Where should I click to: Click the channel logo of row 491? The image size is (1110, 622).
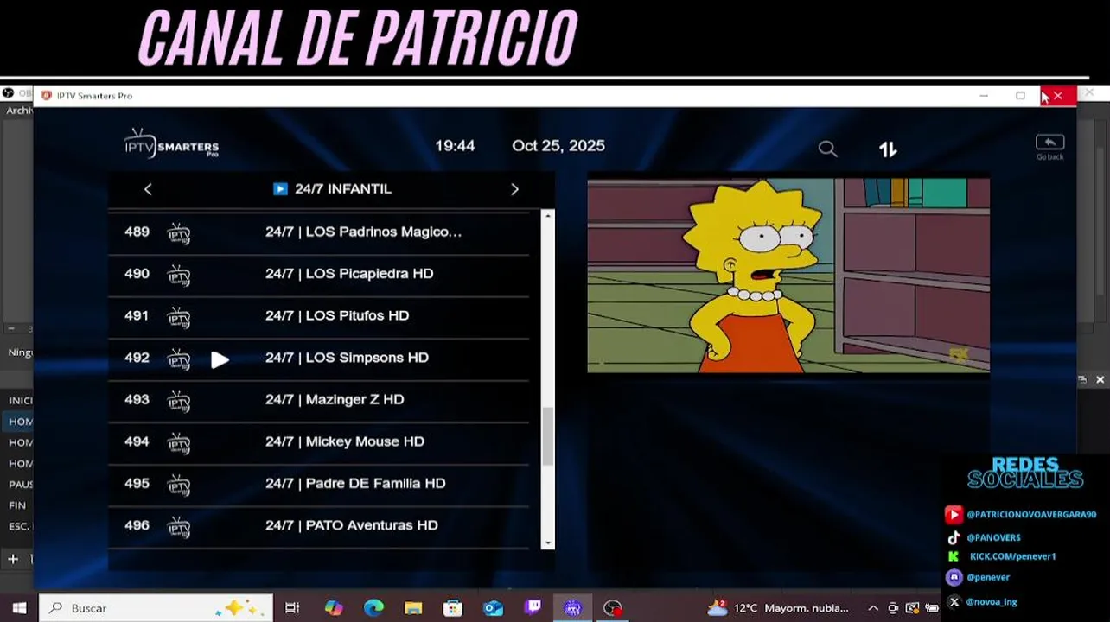click(179, 317)
